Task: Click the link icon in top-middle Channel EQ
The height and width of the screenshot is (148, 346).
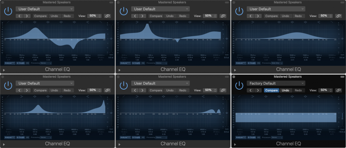Action: point(223,16)
